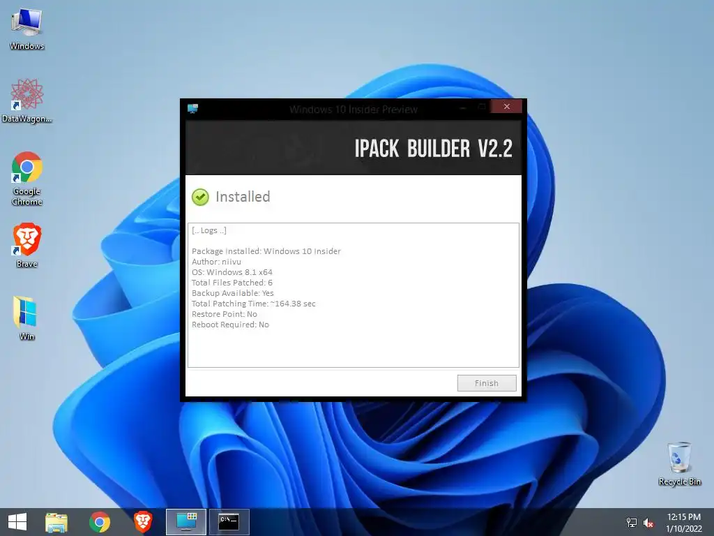Click the 'Installed' status heading
Image resolution: width=714 pixels, height=536 pixels.
(243, 196)
